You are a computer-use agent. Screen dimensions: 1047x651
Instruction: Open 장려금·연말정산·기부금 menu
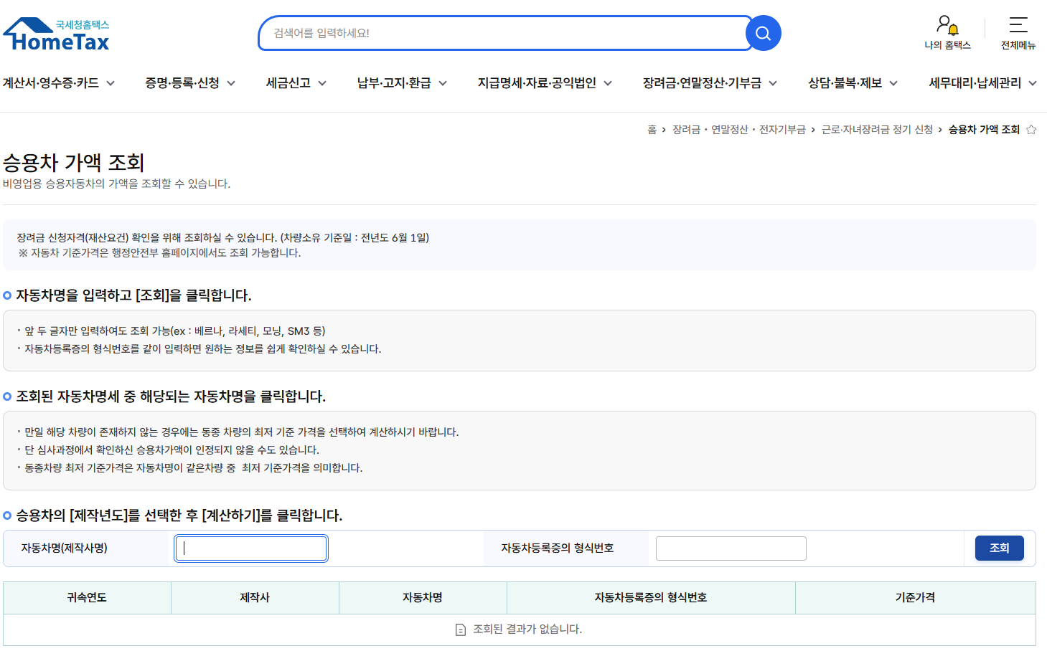tap(702, 83)
